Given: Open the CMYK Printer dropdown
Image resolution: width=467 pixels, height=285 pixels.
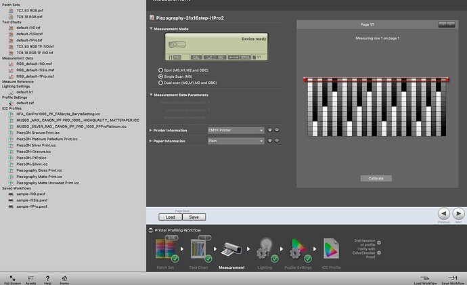Looking at the screenshot, I should coord(235,129).
